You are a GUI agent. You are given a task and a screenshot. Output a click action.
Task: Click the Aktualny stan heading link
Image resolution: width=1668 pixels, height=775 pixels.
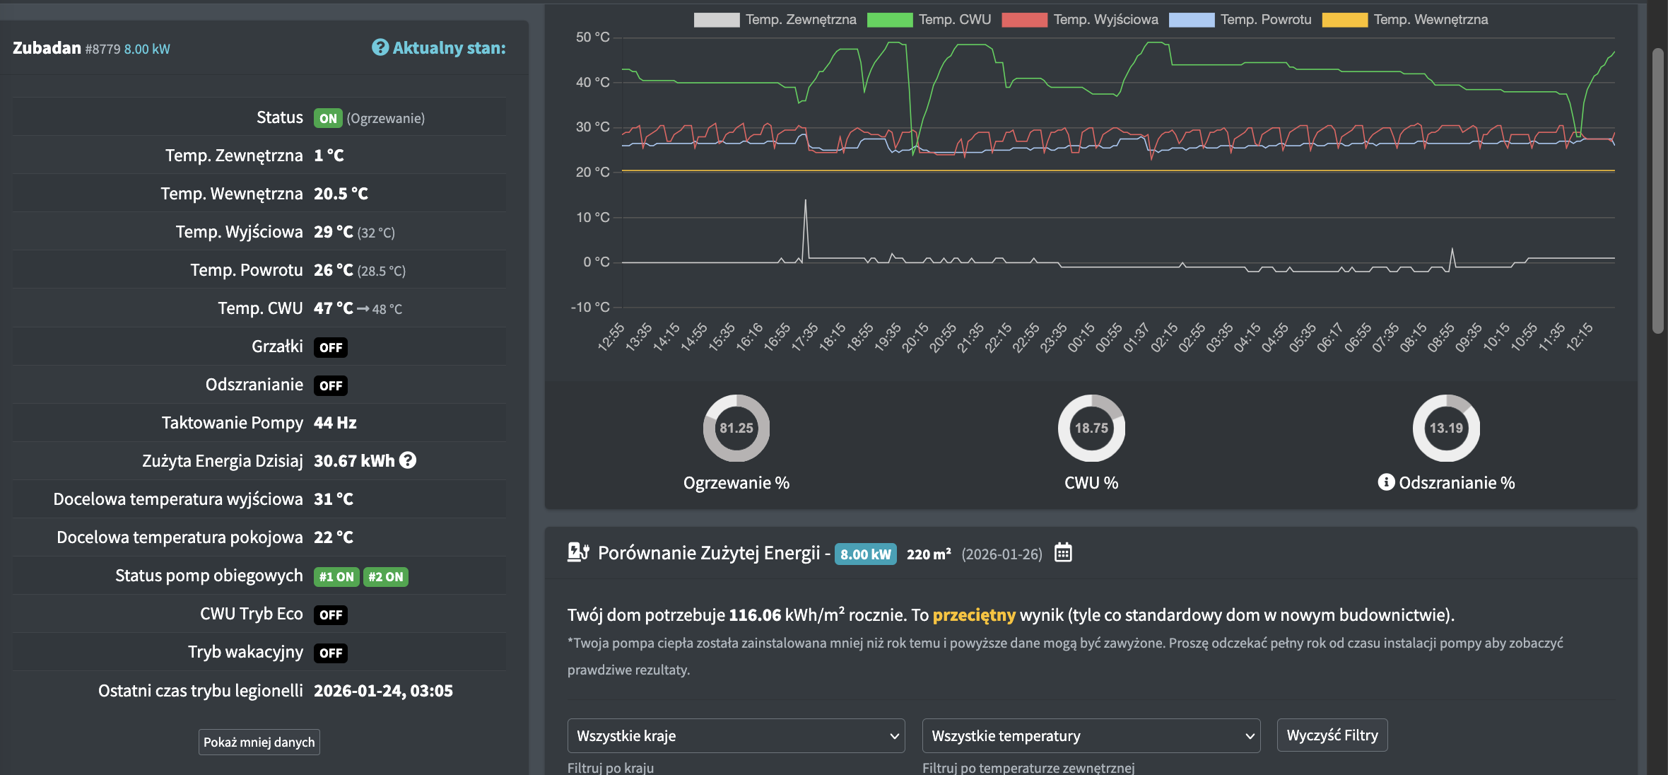coord(449,48)
